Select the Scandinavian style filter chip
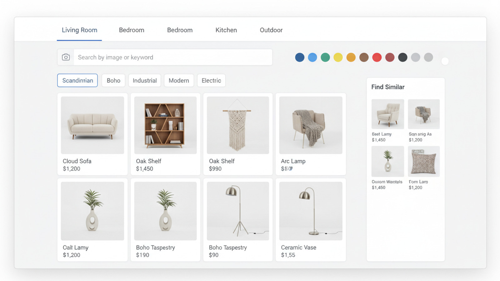 pyautogui.click(x=77, y=81)
